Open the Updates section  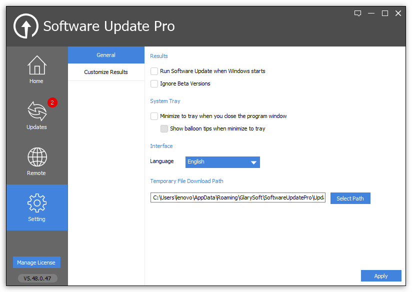click(37, 115)
